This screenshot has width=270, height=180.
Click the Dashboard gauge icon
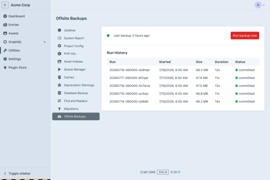tap(5, 16)
